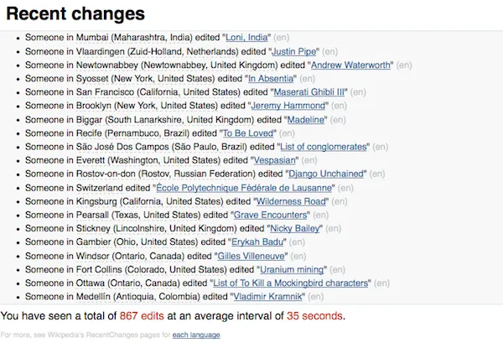Open the "Loni, India" article link
The height and width of the screenshot is (343, 503).
(x=246, y=38)
